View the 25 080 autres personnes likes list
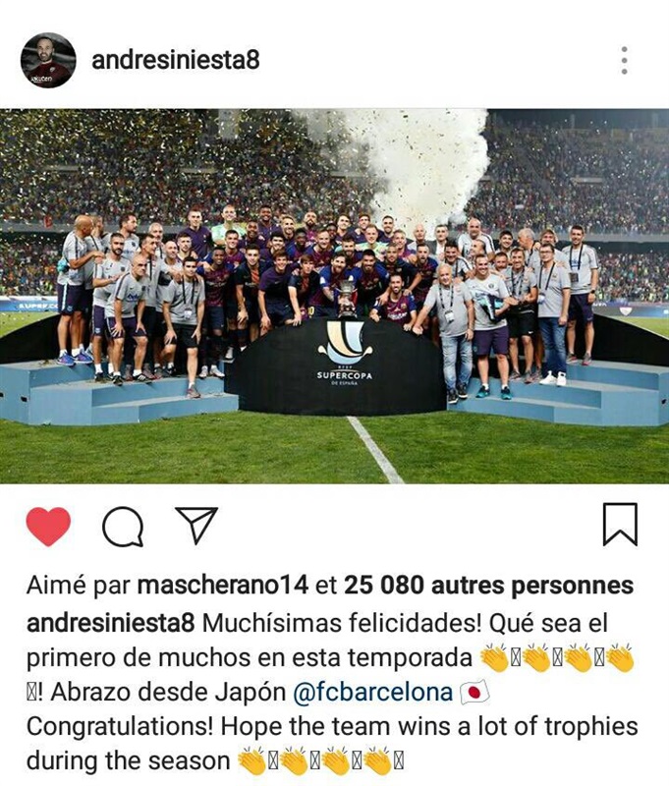 click(x=488, y=585)
